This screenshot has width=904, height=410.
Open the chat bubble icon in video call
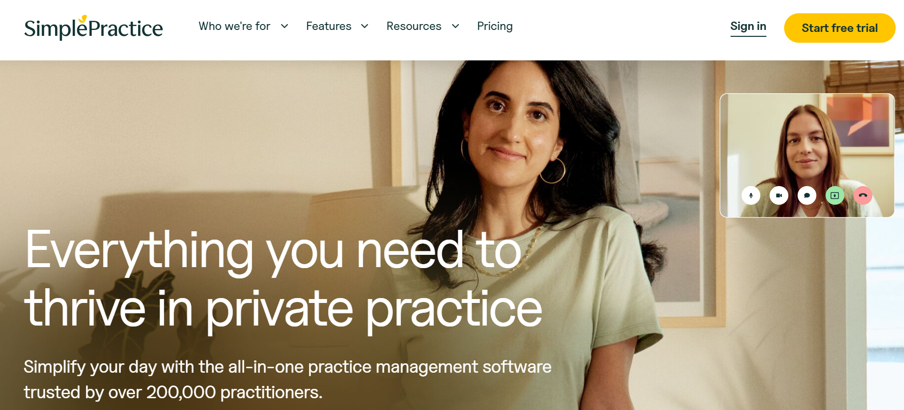pos(807,195)
